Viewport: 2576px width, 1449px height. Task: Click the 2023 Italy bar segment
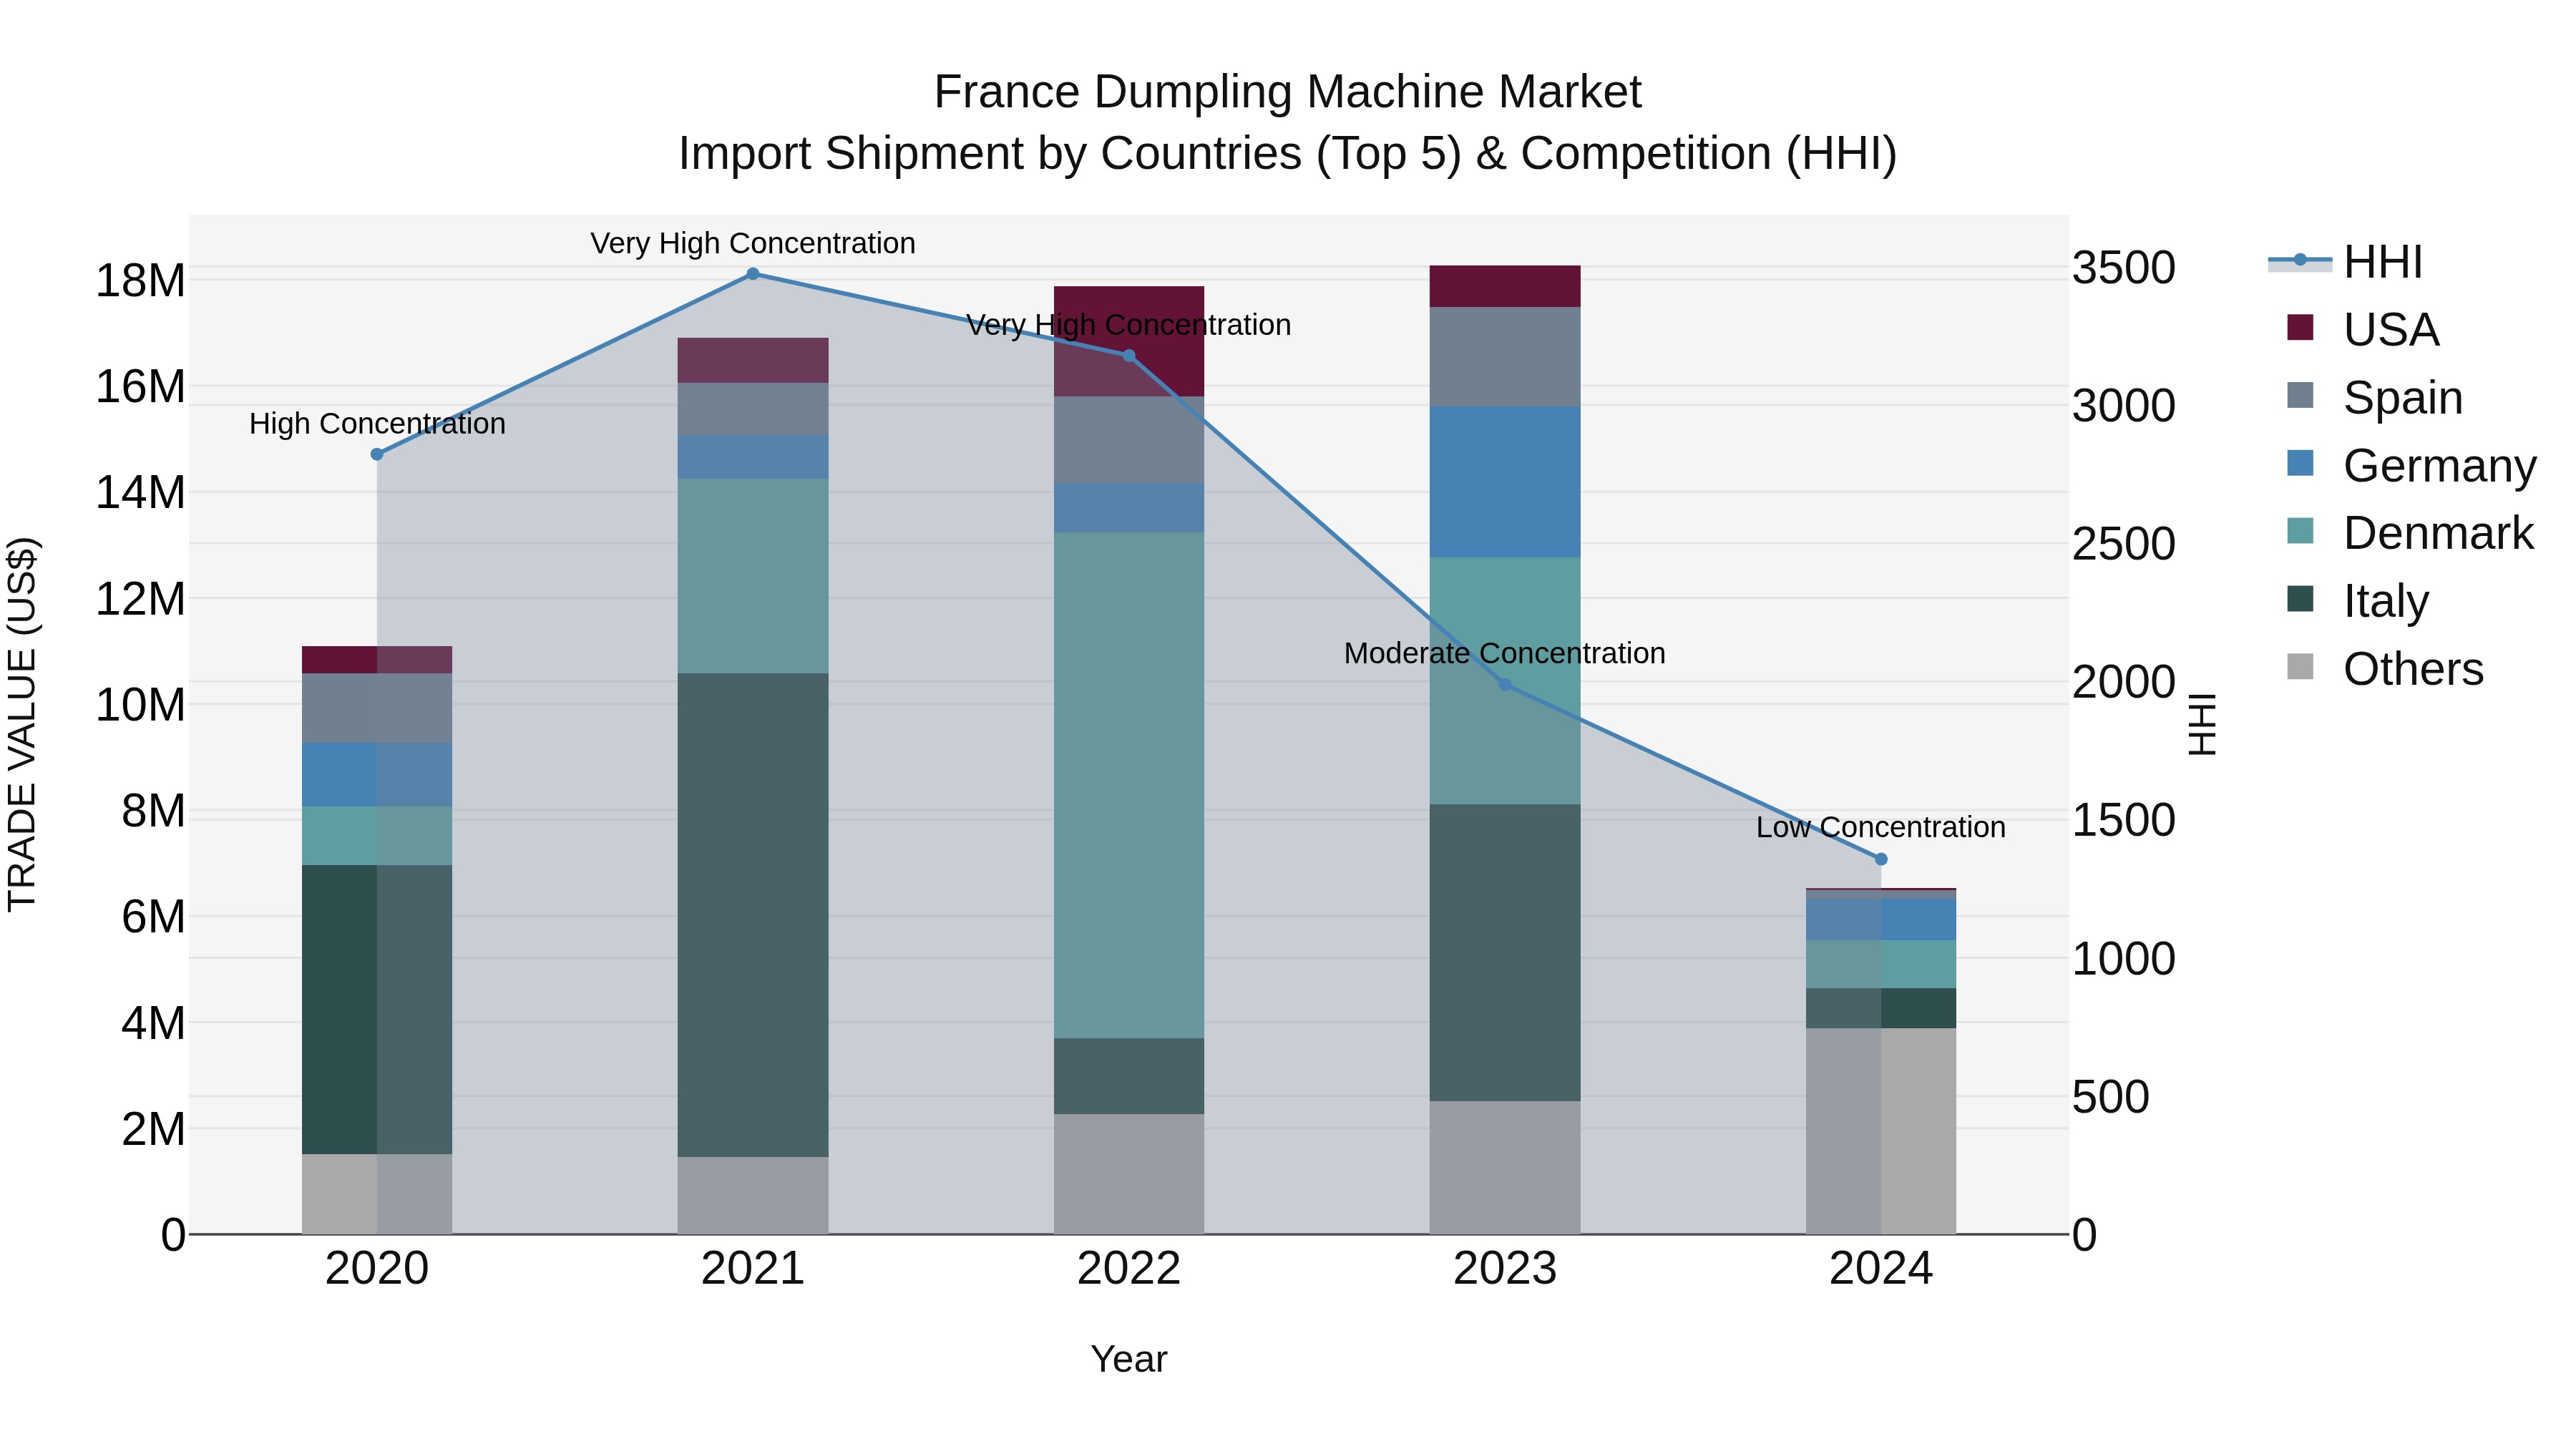point(1505,953)
